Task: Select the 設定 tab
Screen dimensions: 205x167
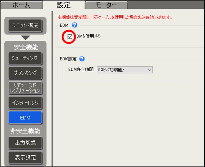Action: (x=64, y=5)
